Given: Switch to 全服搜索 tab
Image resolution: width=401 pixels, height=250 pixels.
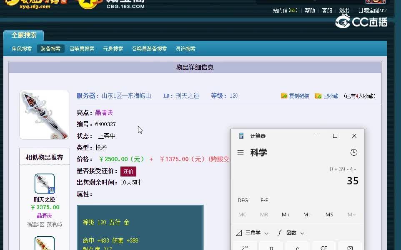Looking at the screenshot, I should [24, 35].
